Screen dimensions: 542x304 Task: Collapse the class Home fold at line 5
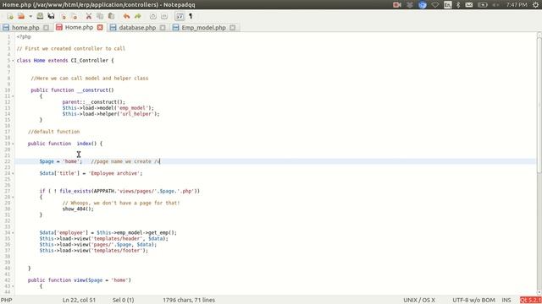coord(14,61)
